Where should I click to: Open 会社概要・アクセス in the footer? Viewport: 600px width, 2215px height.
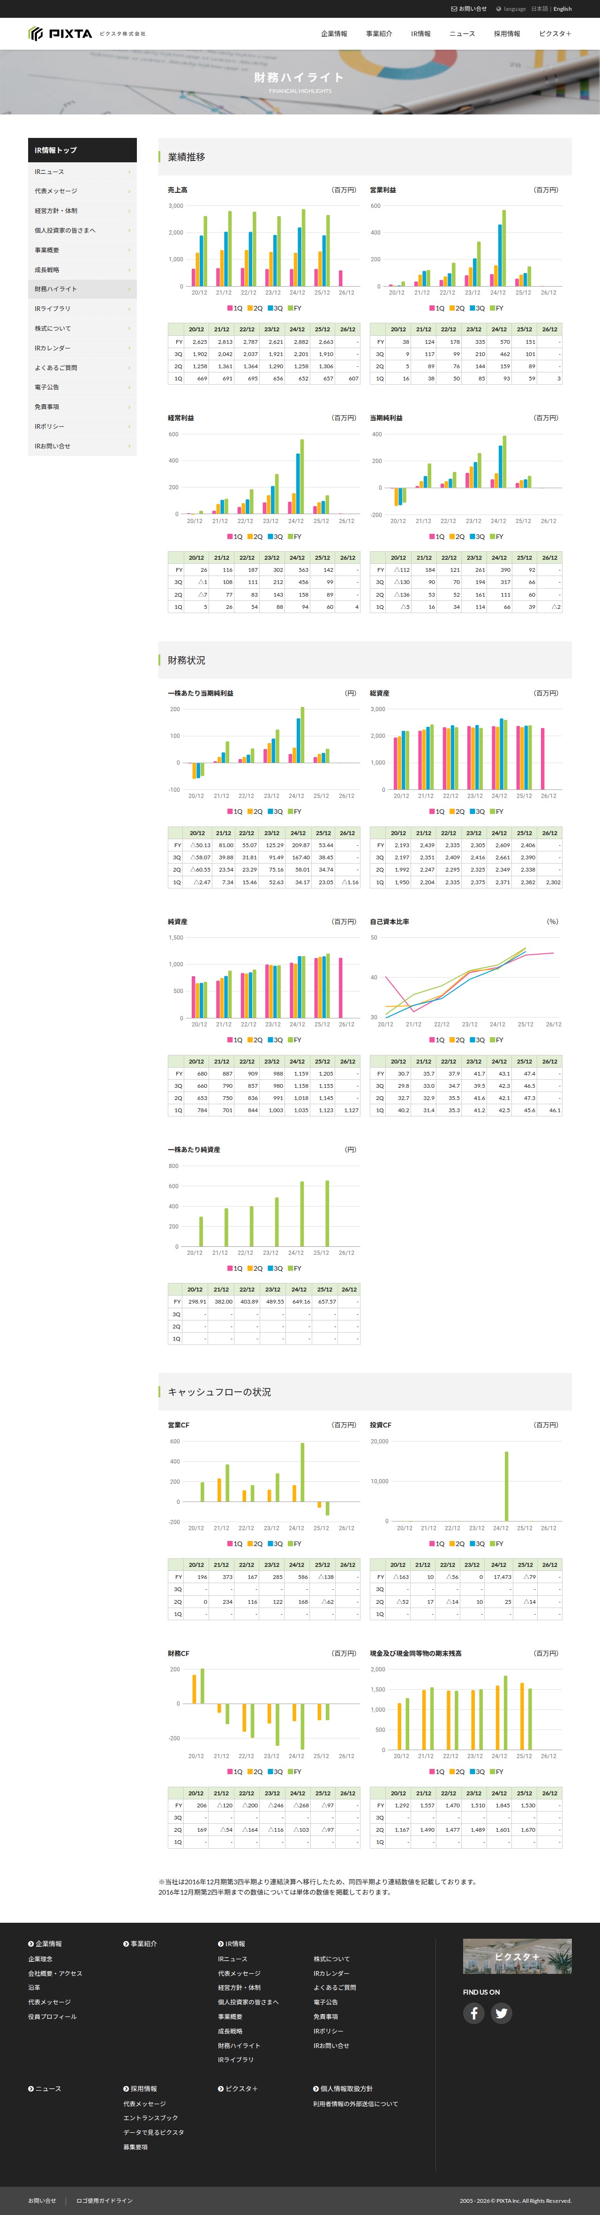click(55, 1973)
